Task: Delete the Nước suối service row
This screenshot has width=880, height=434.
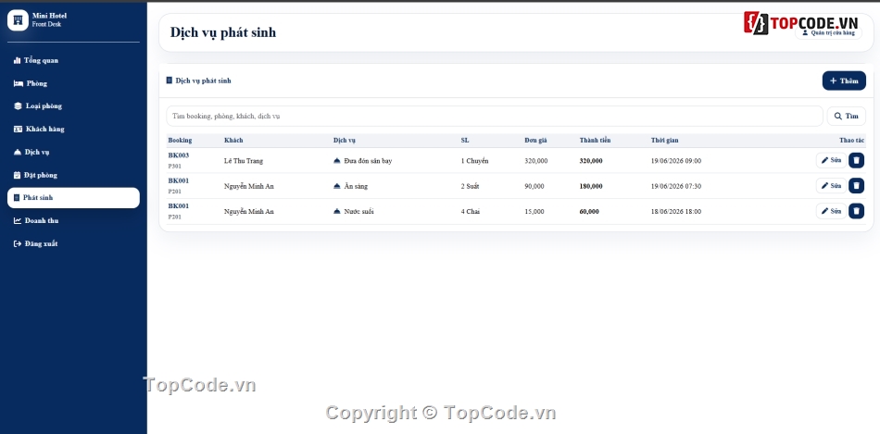Action: click(856, 211)
